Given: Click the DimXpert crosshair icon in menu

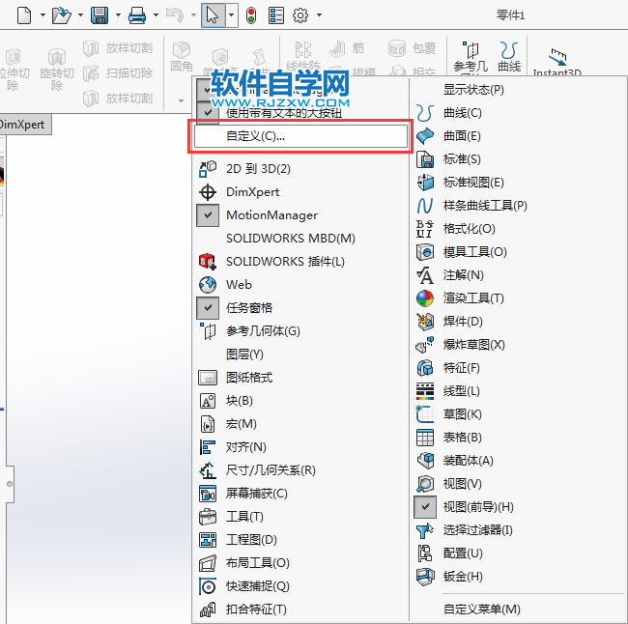Looking at the screenshot, I should (208, 192).
